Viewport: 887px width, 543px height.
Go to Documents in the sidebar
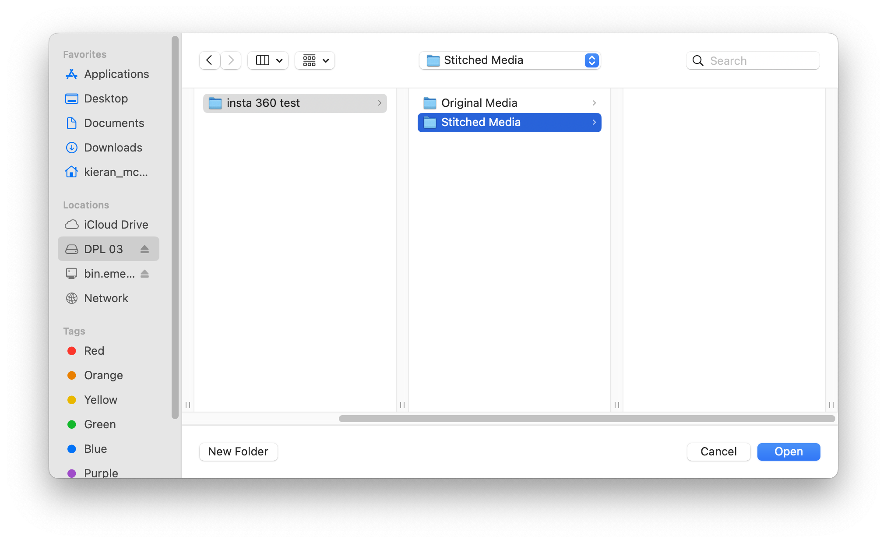pyautogui.click(x=109, y=123)
